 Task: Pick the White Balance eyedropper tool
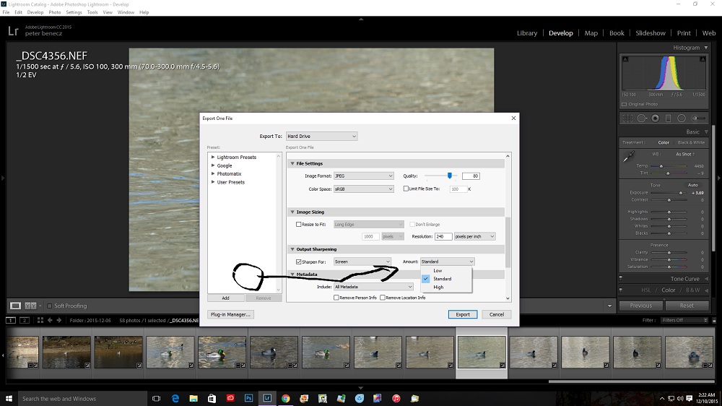pos(628,155)
